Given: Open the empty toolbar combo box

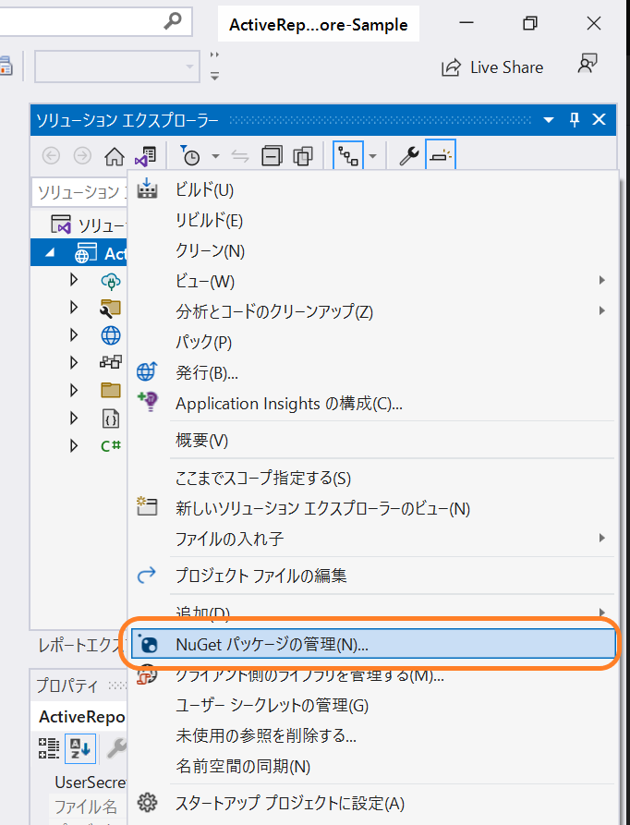Looking at the screenshot, I should coord(116,67).
